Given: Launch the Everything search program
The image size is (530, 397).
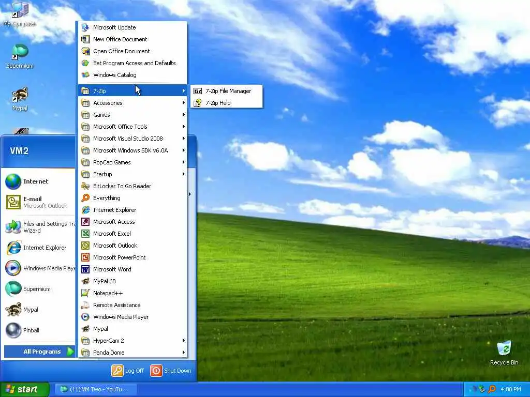Looking at the screenshot, I should tap(132, 198).
